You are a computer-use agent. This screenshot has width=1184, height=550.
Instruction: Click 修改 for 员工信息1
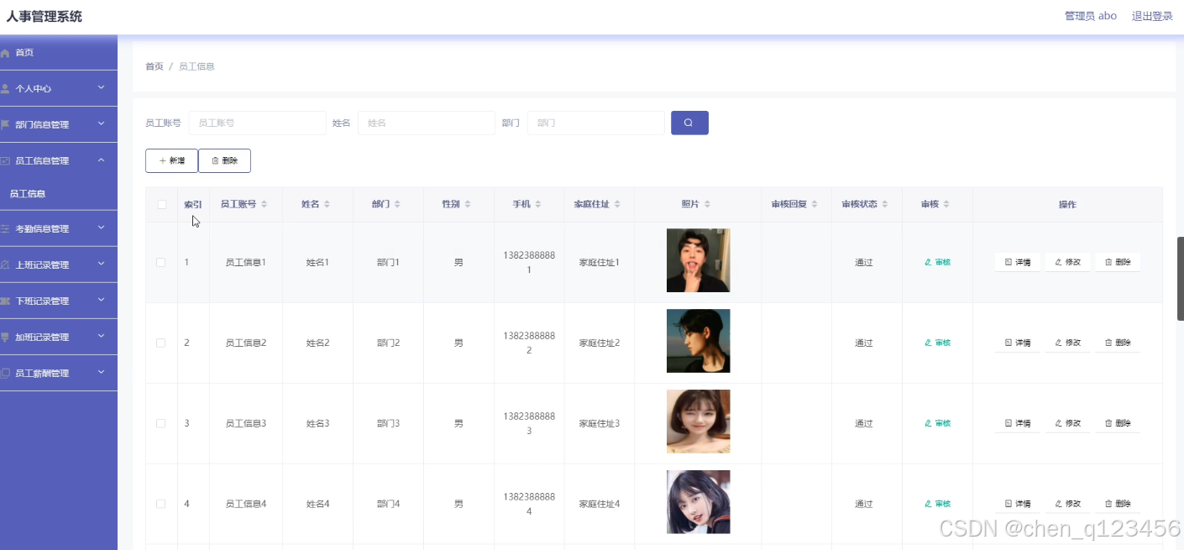point(1068,262)
